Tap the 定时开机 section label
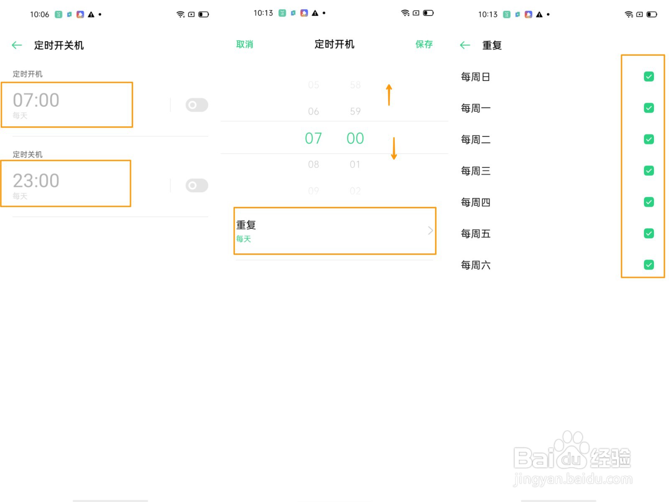Screen dimensions: 669x502 click(x=28, y=74)
